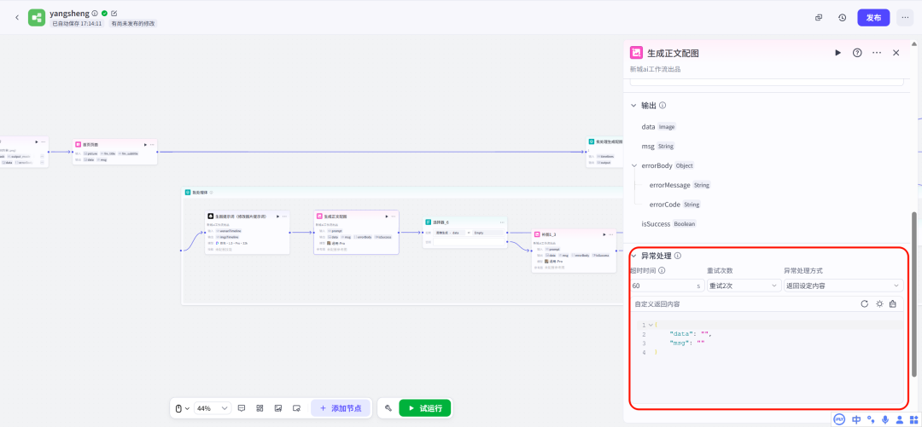Click the green workflow icon beside yangsheng
The image size is (922, 427).
[x=37, y=18]
